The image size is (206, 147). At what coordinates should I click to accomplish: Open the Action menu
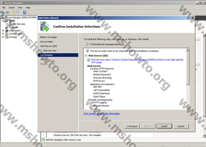coord(12,8)
